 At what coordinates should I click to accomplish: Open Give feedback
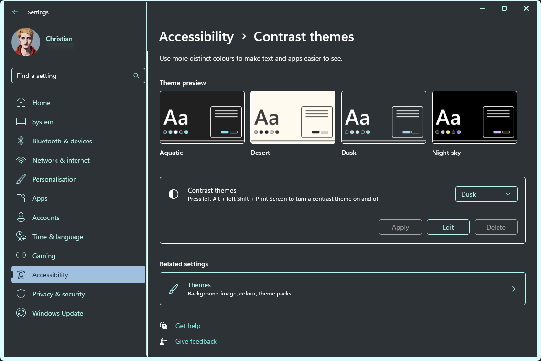(196, 341)
